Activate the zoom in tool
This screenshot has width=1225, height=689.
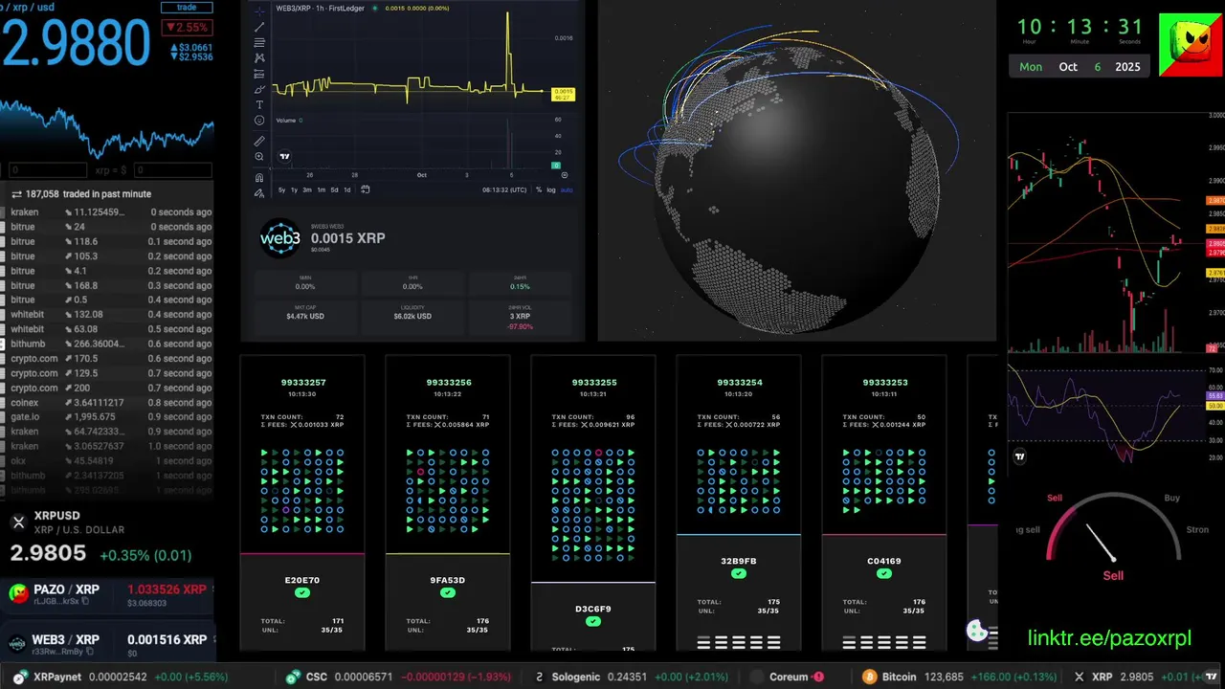click(259, 156)
